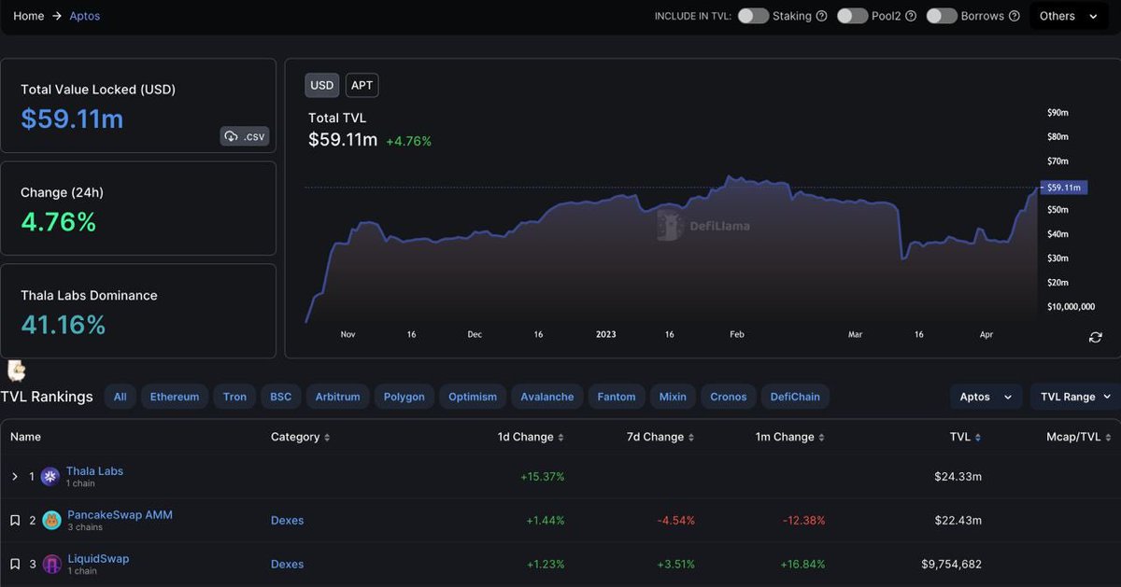Click the PancakeSwap AMM logo icon

coord(51,520)
